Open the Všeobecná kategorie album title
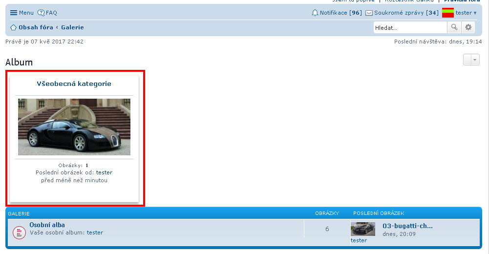 [74, 84]
